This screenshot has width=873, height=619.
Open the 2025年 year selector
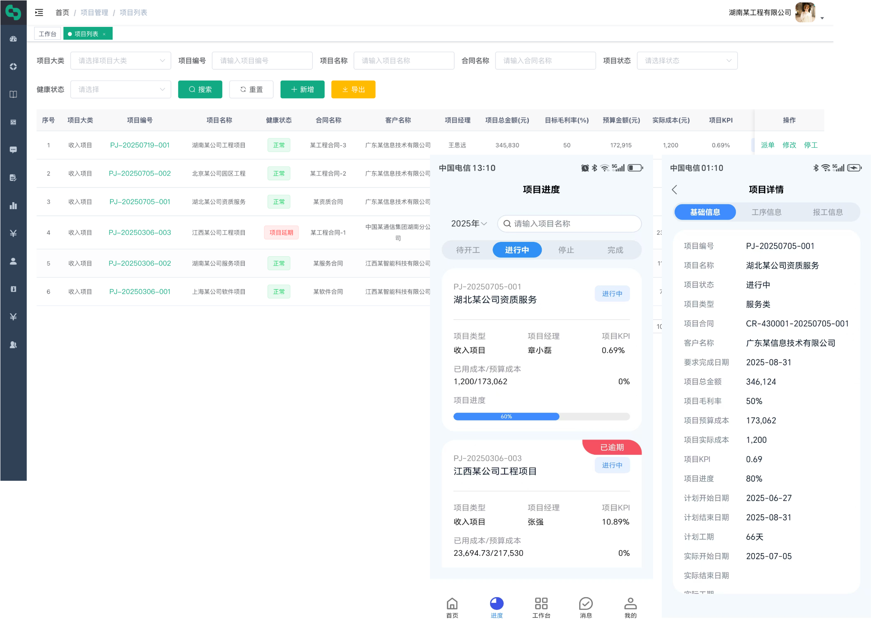coord(469,224)
